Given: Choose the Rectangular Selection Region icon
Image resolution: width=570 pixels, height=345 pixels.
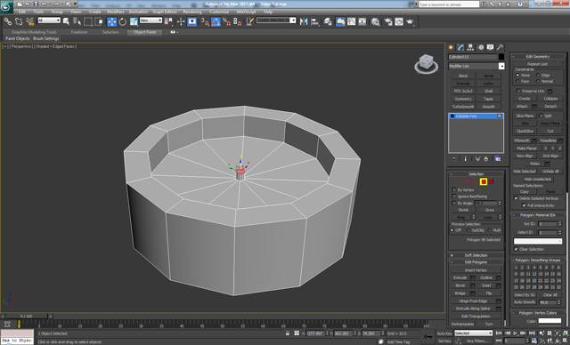Looking at the screenshot, I should (x=87, y=21).
